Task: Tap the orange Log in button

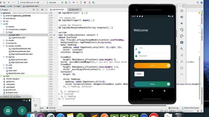Action: [152, 66]
